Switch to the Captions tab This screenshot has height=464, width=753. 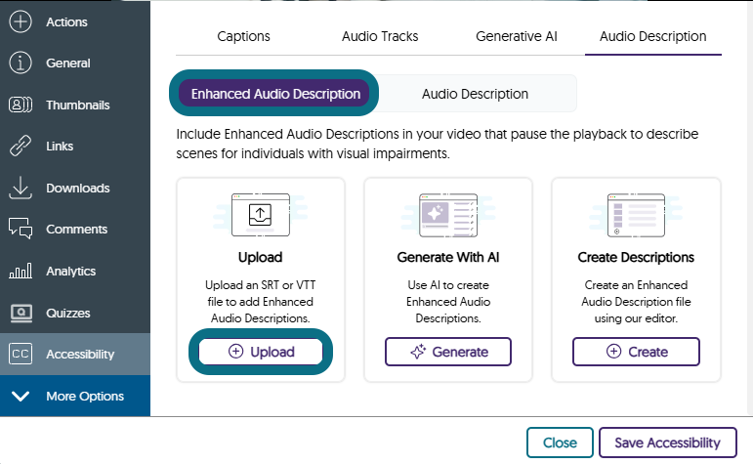tap(243, 36)
